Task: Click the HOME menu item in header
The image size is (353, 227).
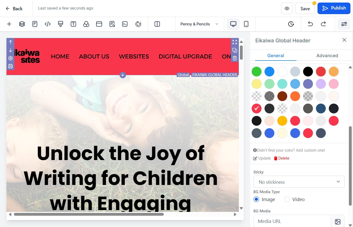Action: coord(60,56)
